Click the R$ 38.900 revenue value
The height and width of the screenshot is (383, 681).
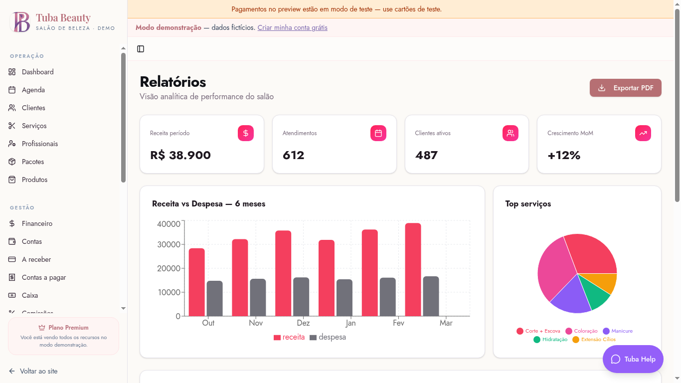180,155
